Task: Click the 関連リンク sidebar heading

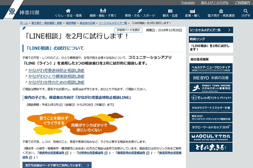Action: 197,39
